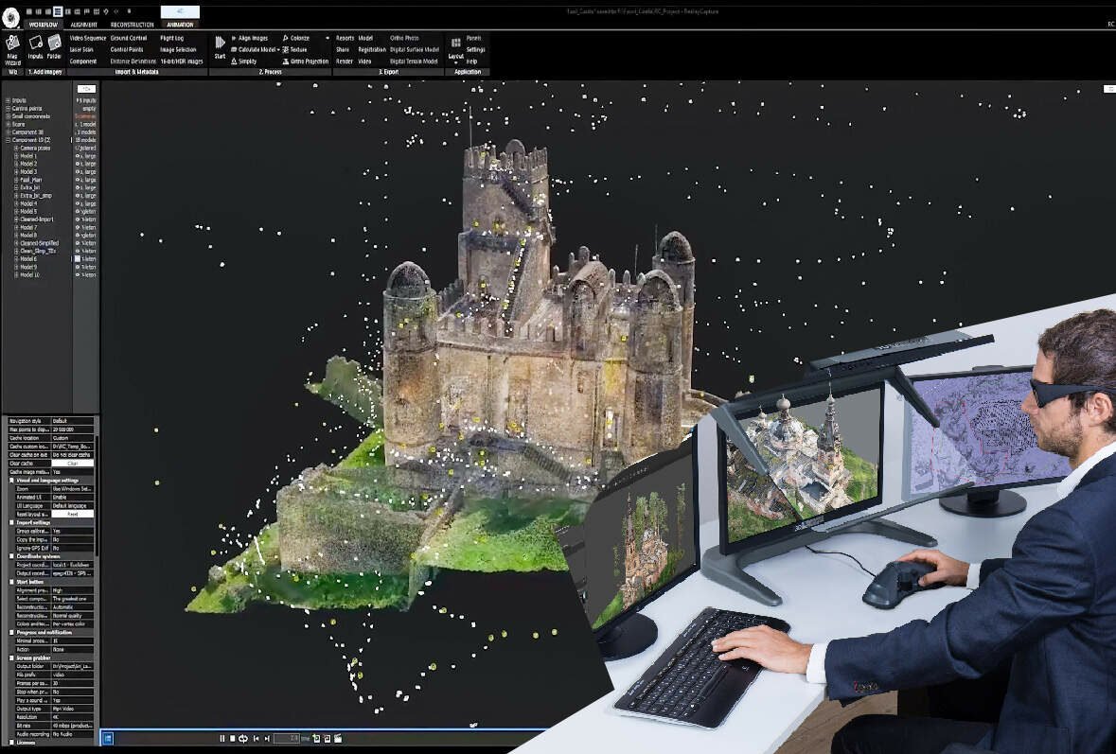Expand the Model 1 tree item
This screenshot has height=754, width=1116.
[16, 157]
